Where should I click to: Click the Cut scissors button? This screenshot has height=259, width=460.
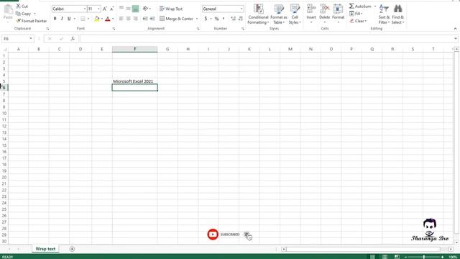pyautogui.click(x=22, y=6)
